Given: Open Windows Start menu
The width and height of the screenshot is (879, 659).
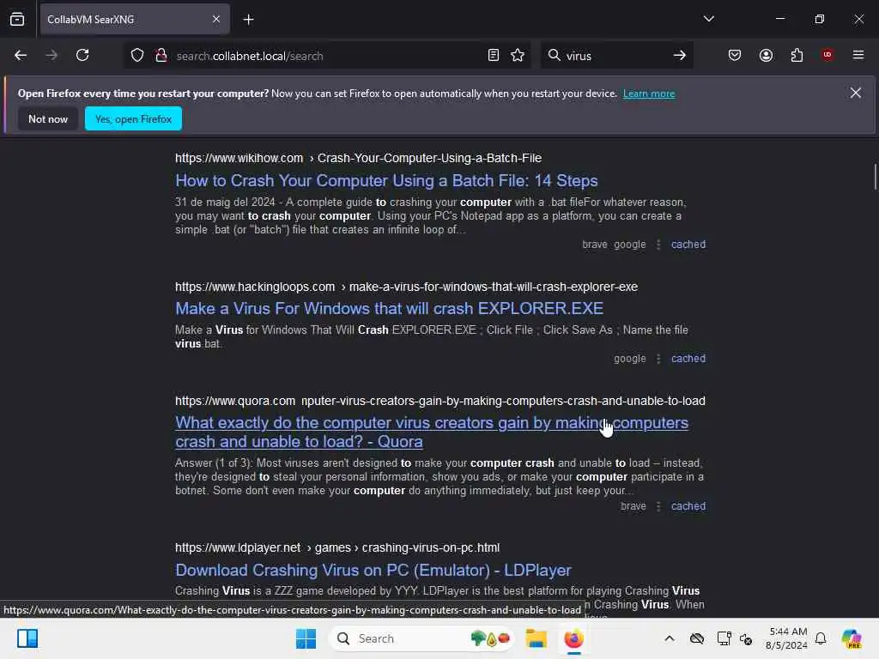Looking at the screenshot, I should coord(306,638).
